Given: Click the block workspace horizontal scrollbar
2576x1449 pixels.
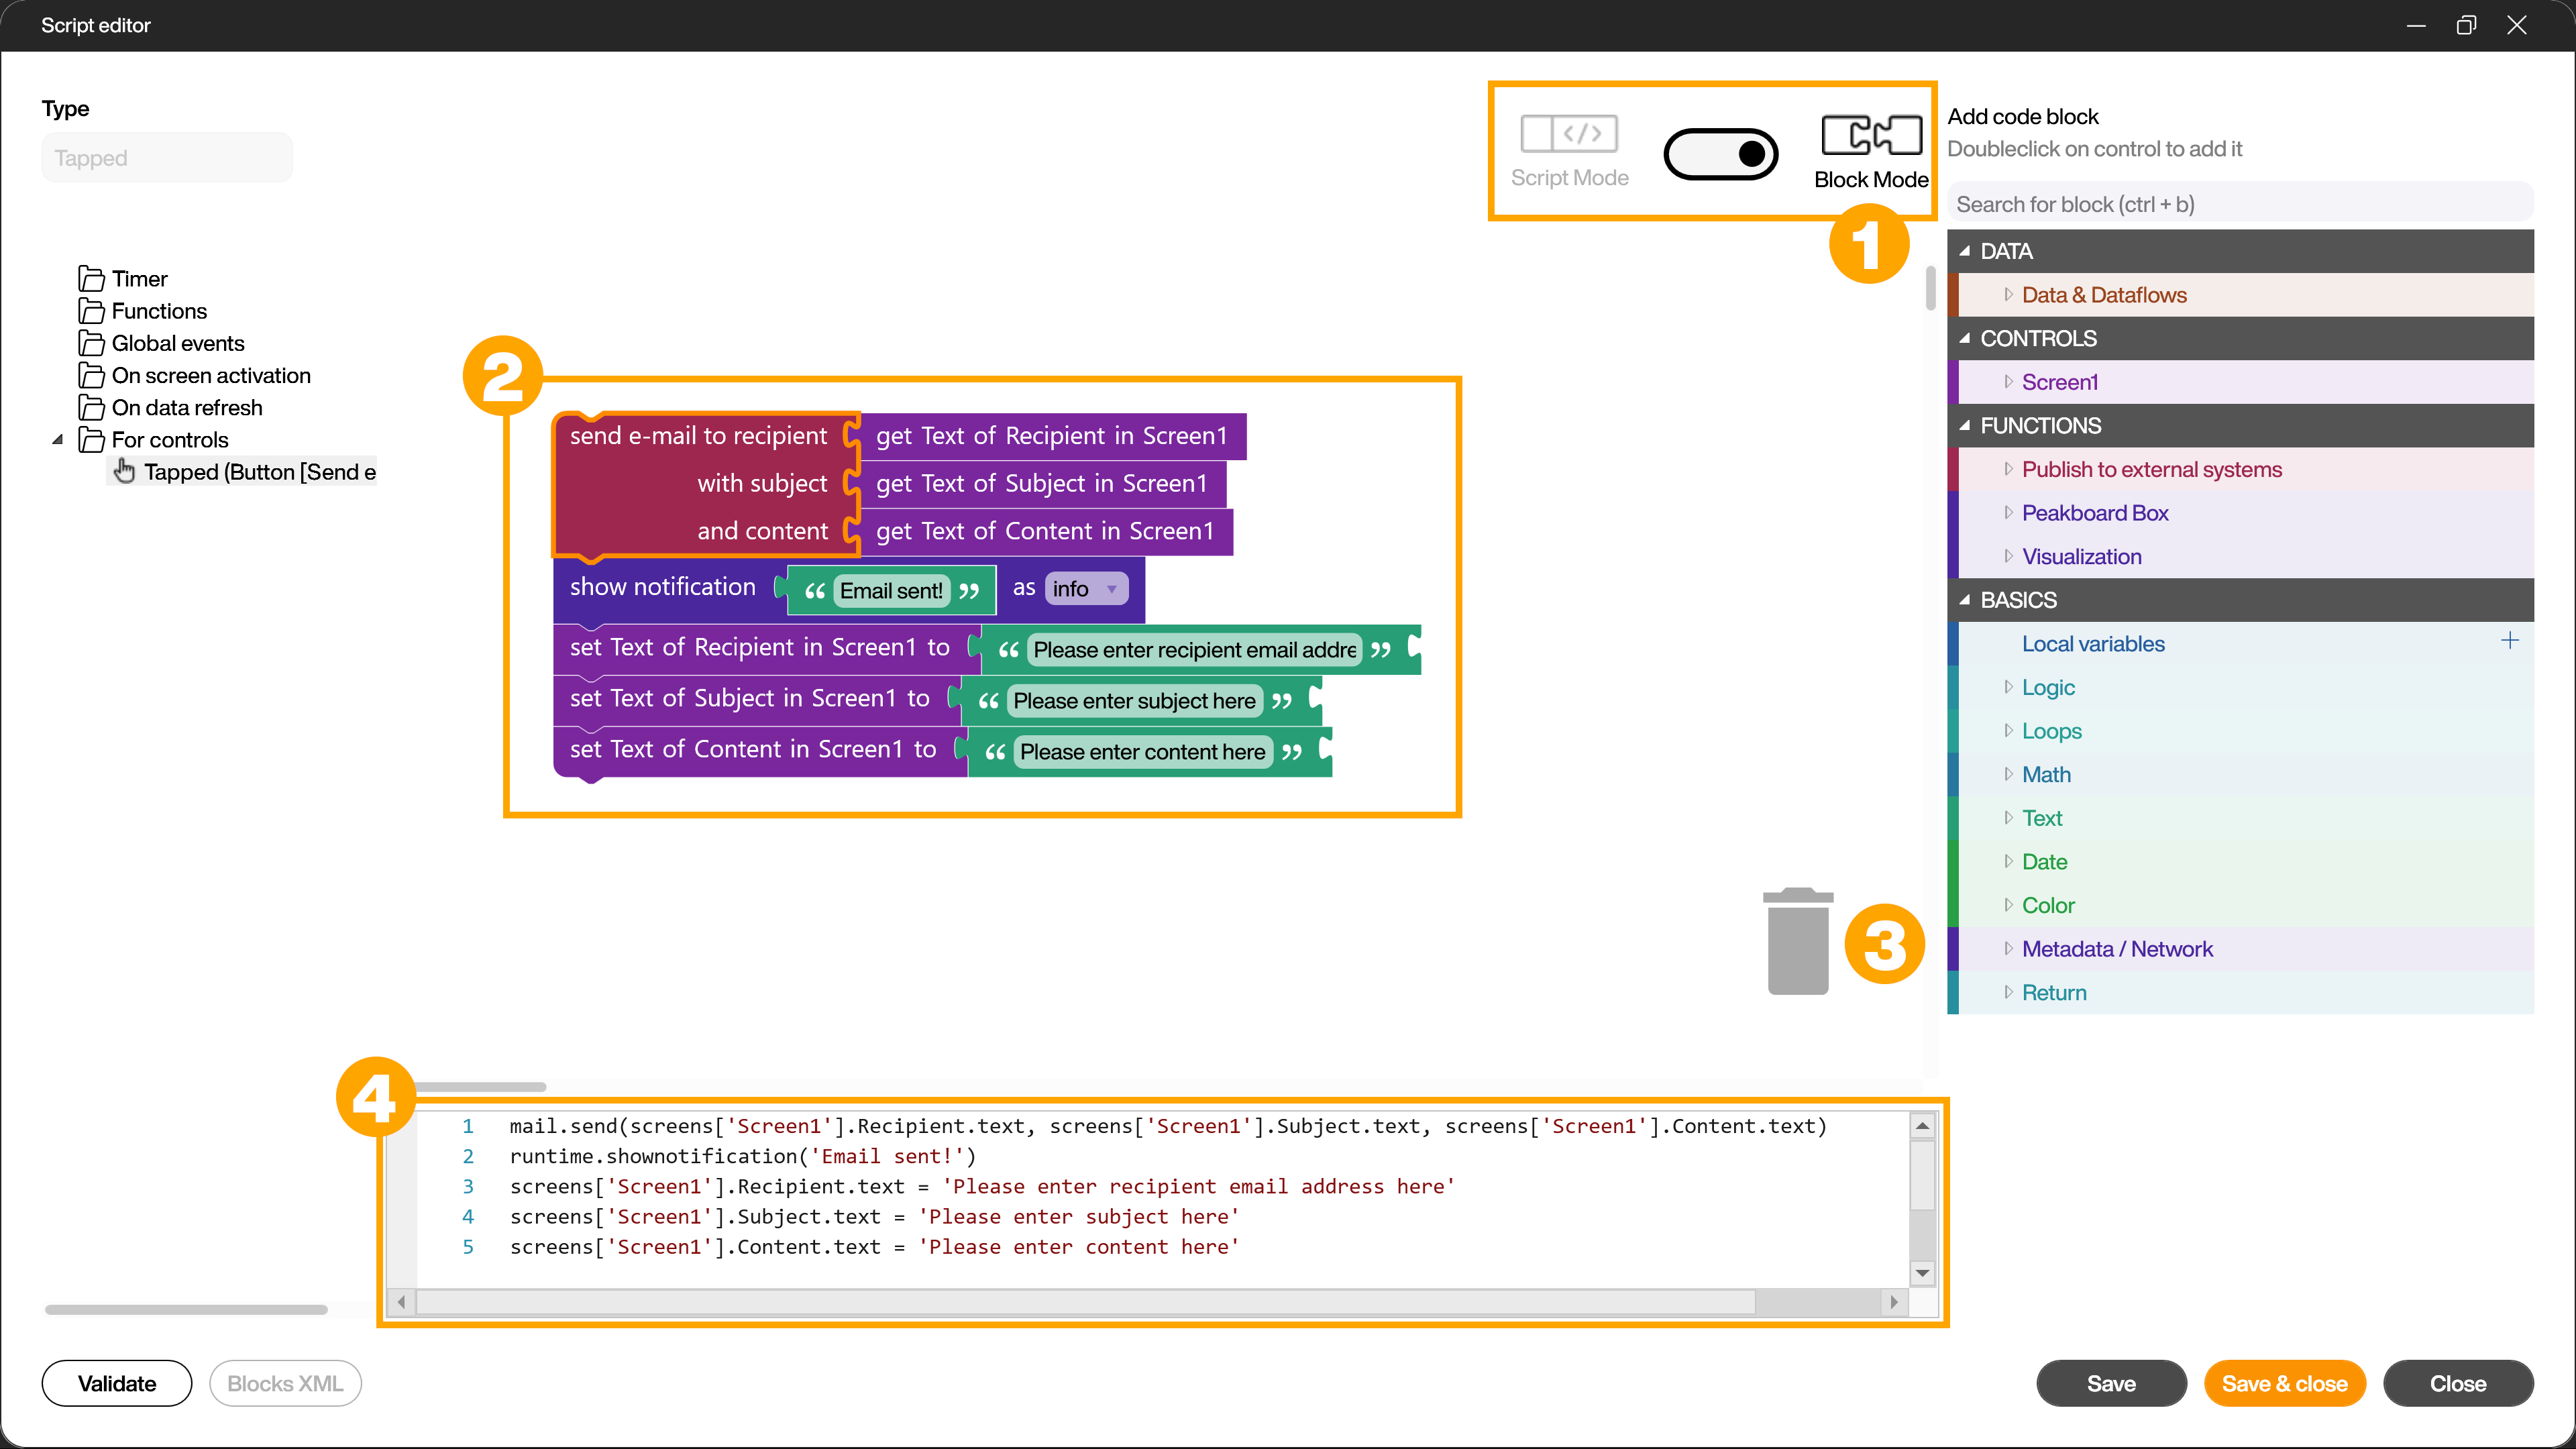Looking at the screenshot, I should click(x=480, y=1087).
